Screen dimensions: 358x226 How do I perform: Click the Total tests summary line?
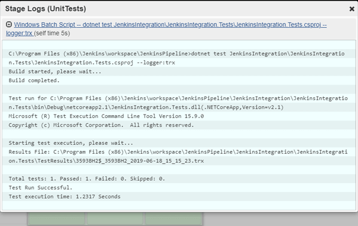pyautogui.click(x=87, y=179)
